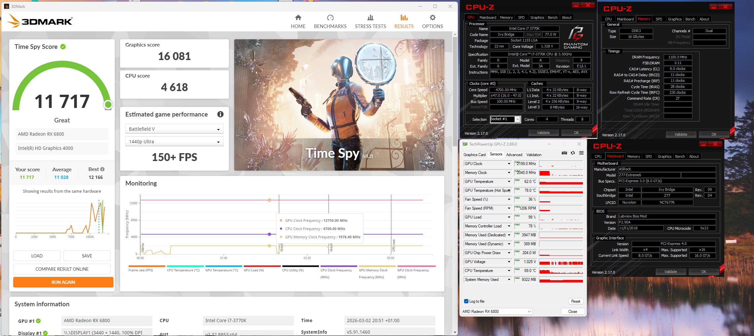Click the GPU Temperature sensor graph in GPU-Z
Image resolution: width=754 pixels, height=336 pixels.
[x=561, y=182]
